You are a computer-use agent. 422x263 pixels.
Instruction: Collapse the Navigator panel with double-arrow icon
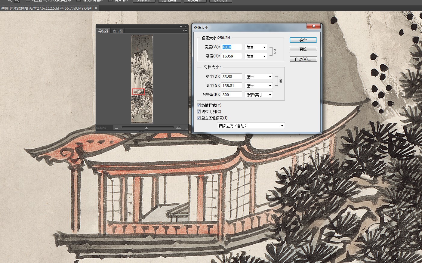tap(181, 26)
